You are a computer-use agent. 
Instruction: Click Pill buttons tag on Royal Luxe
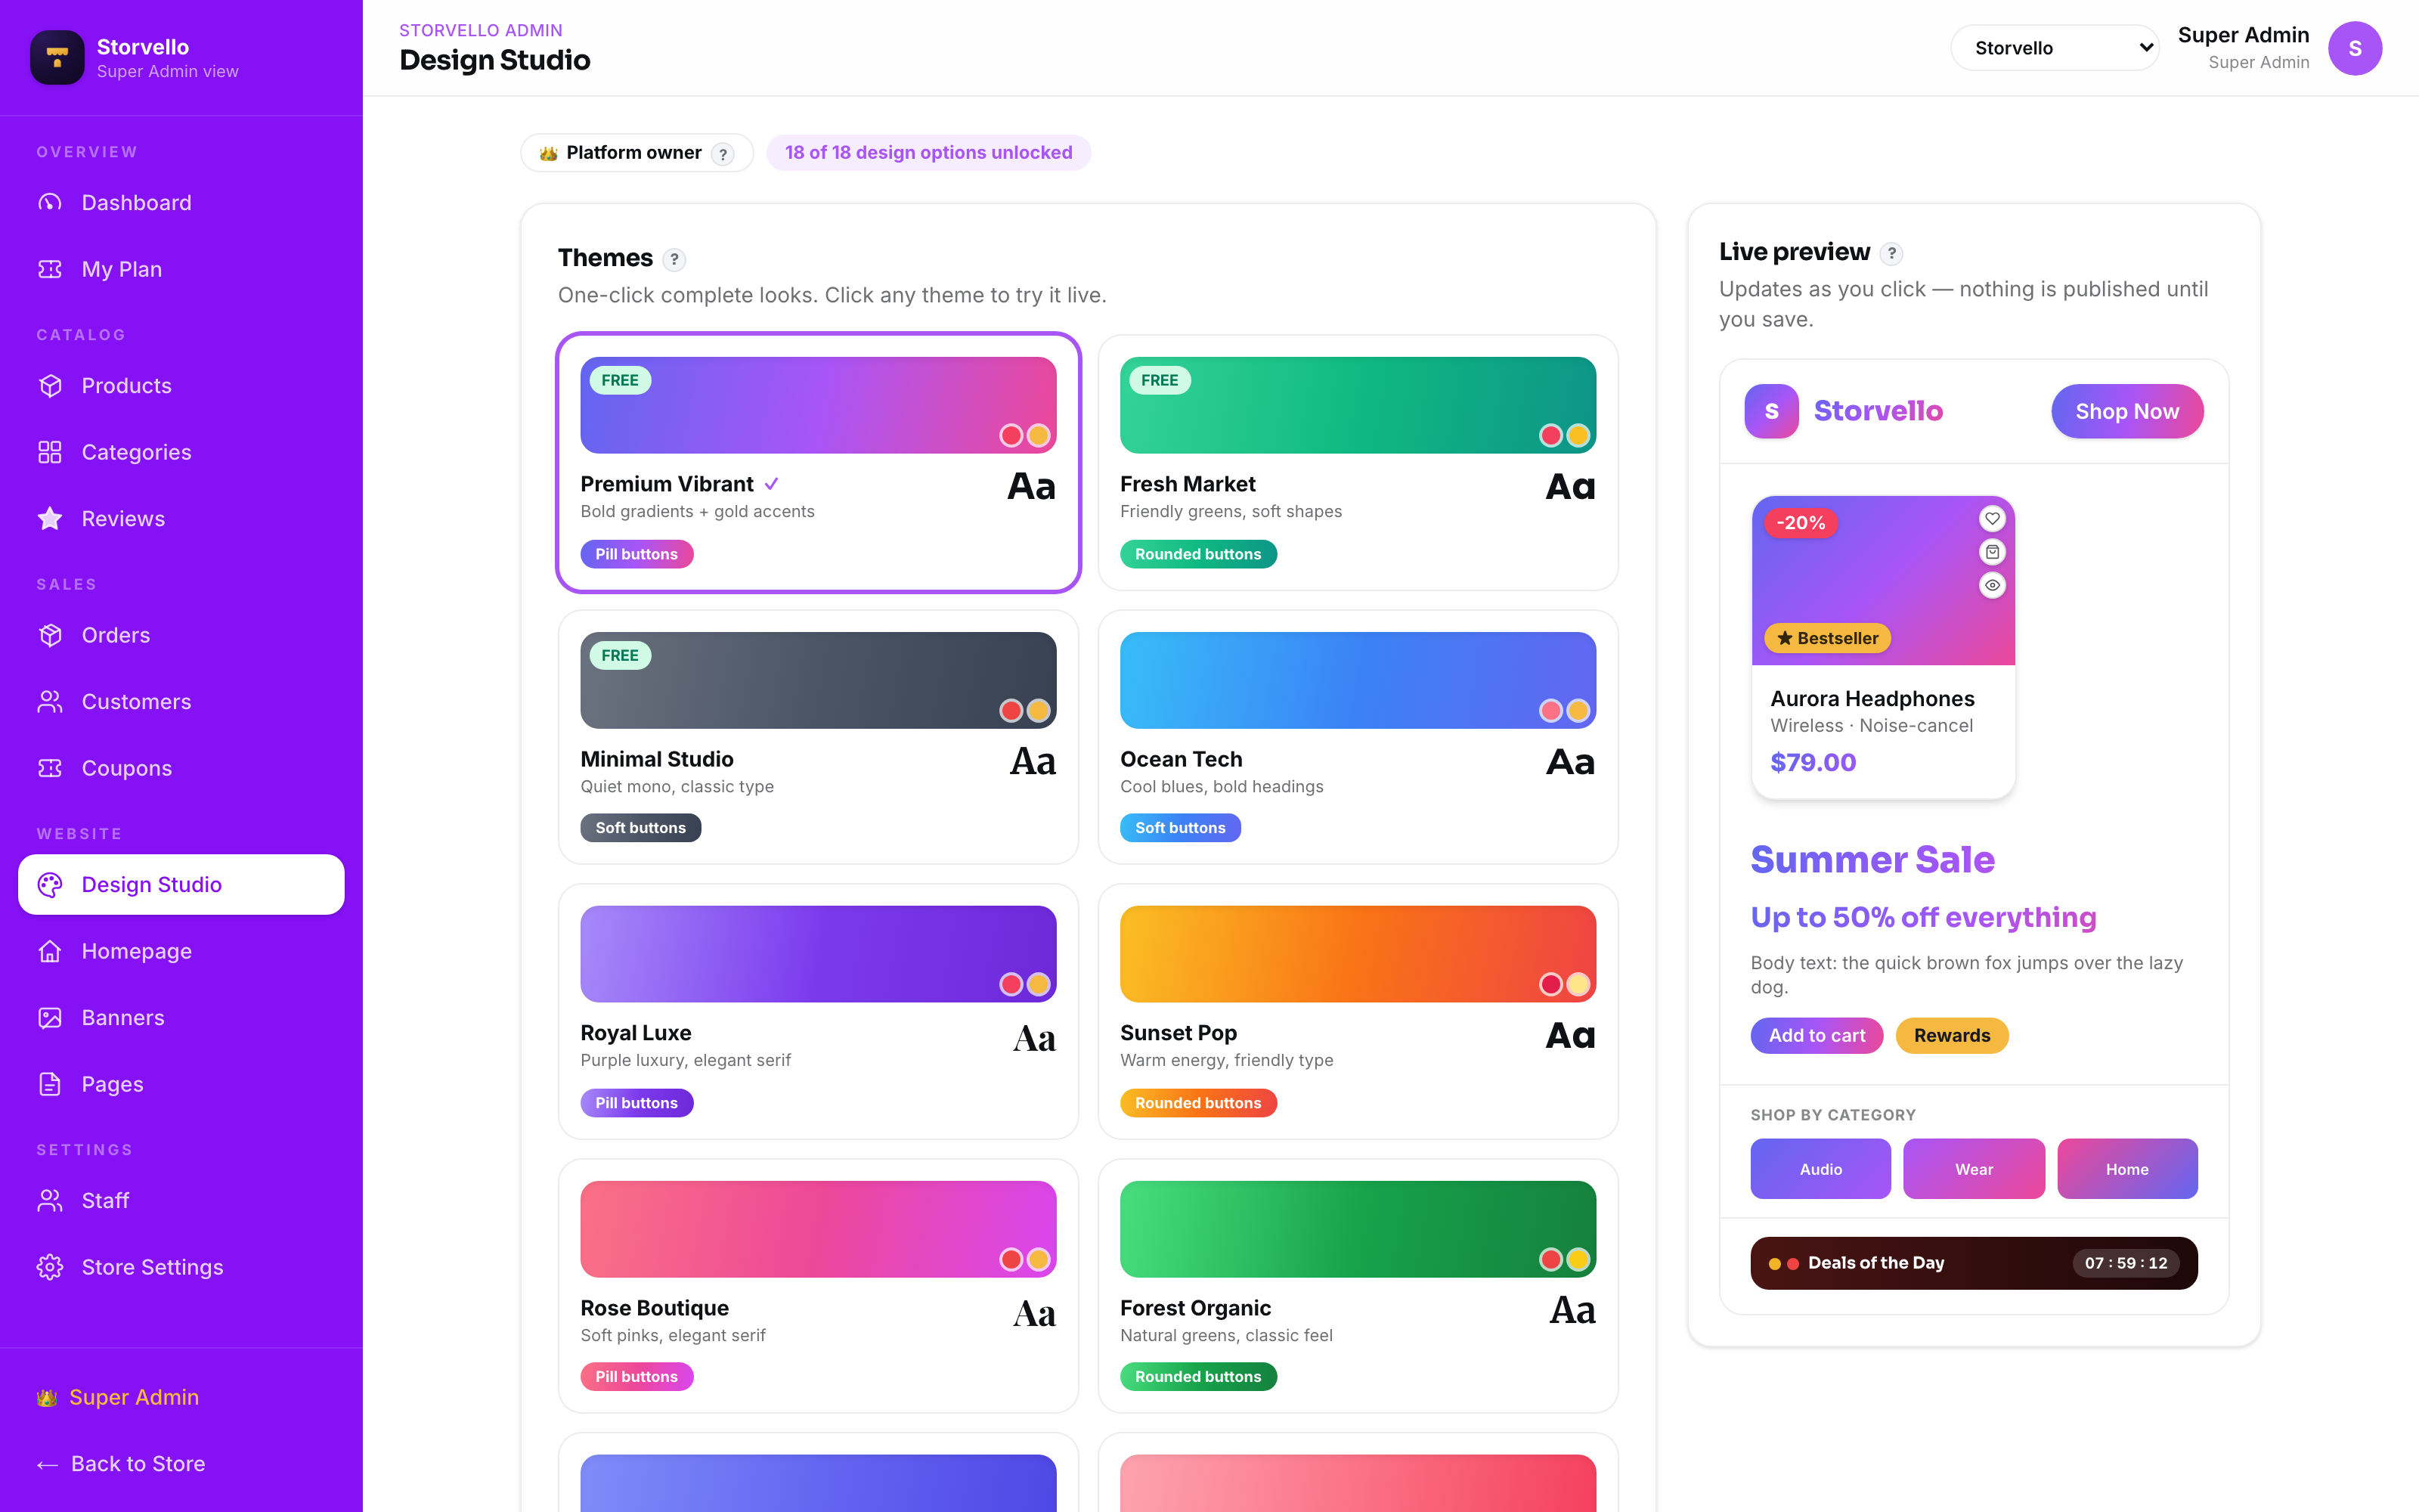click(636, 1103)
